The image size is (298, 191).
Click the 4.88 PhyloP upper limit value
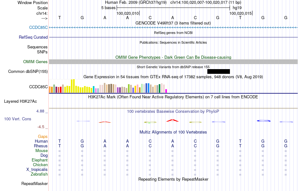pyautogui.click(x=40, y=111)
